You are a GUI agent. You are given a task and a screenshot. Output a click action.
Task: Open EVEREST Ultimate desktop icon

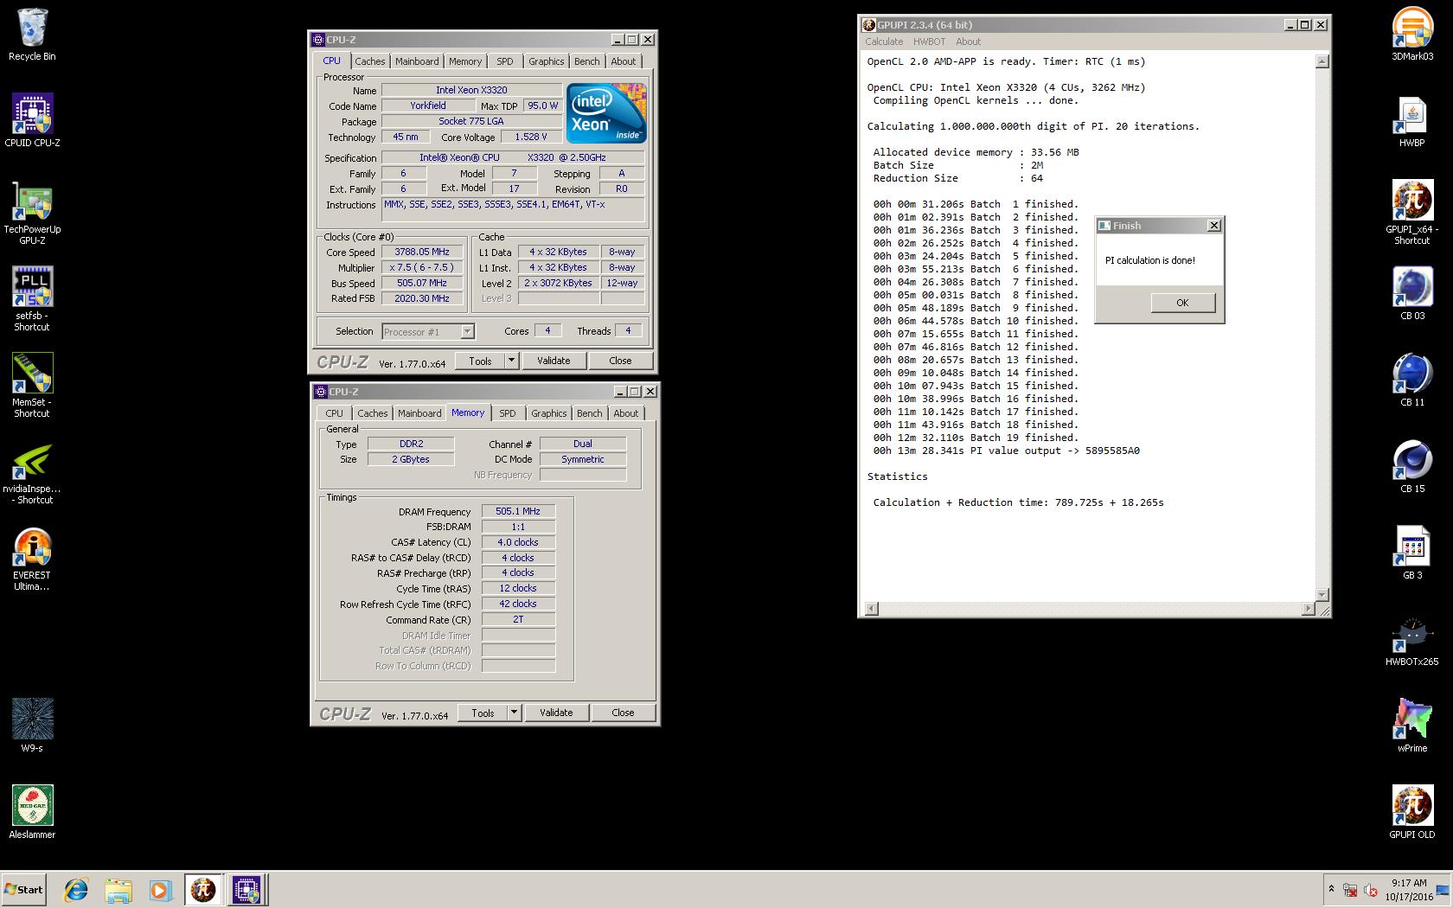[x=32, y=559]
